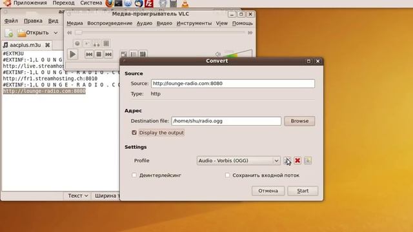Skip to the next track in VLC

click(108, 54)
